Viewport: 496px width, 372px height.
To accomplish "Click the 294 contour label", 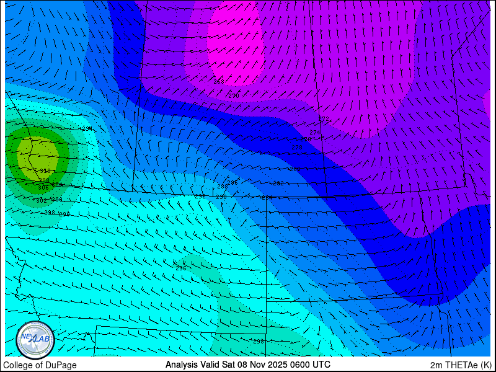I will coord(87,129).
